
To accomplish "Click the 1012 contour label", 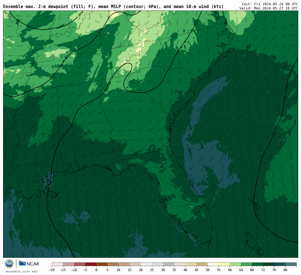I will click(195, 23).
